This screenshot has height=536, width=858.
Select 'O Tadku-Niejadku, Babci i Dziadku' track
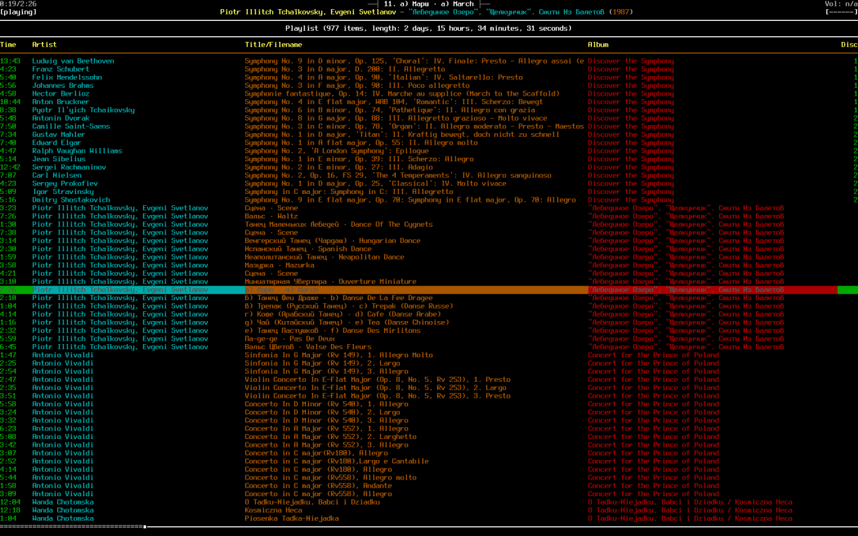[x=429, y=502]
